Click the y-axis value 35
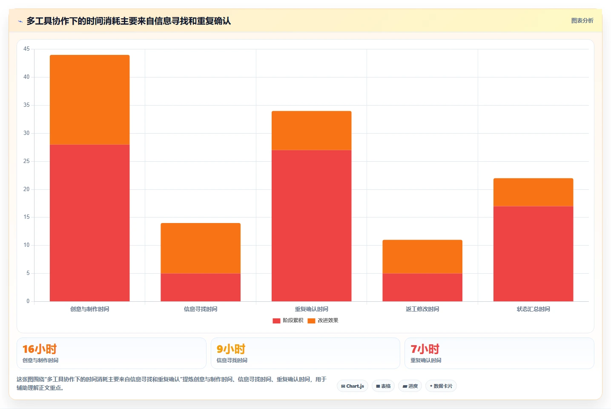The width and height of the screenshot is (611, 409). point(26,105)
